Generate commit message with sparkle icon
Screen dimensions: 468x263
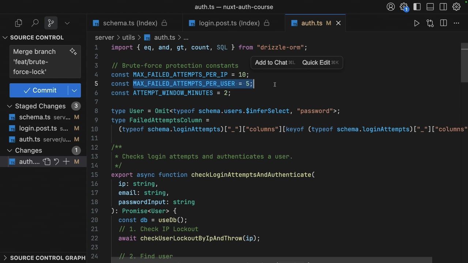pos(73,52)
